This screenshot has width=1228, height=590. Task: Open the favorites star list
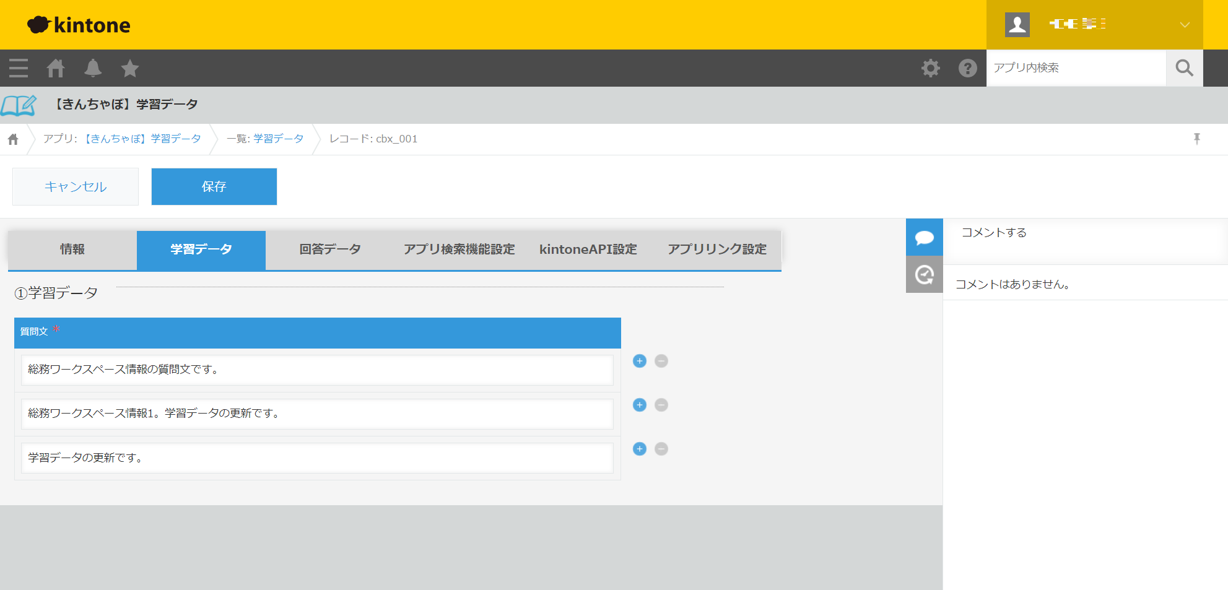[x=130, y=68]
